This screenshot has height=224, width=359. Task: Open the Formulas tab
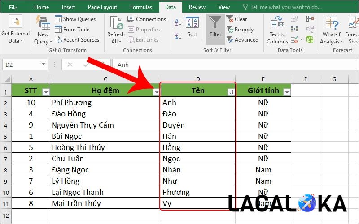[x=141, y=7]
